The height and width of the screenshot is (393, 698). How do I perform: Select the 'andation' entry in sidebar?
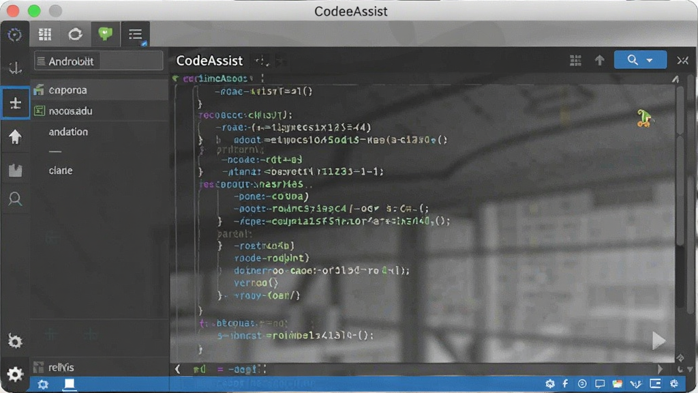68,132
